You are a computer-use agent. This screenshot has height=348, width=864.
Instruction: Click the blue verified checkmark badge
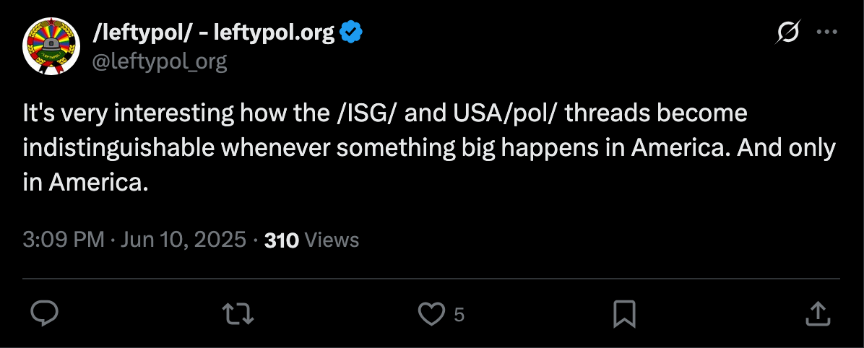[x=351, y=34]
